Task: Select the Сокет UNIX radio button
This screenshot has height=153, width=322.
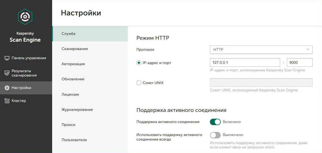Action: 139,83
